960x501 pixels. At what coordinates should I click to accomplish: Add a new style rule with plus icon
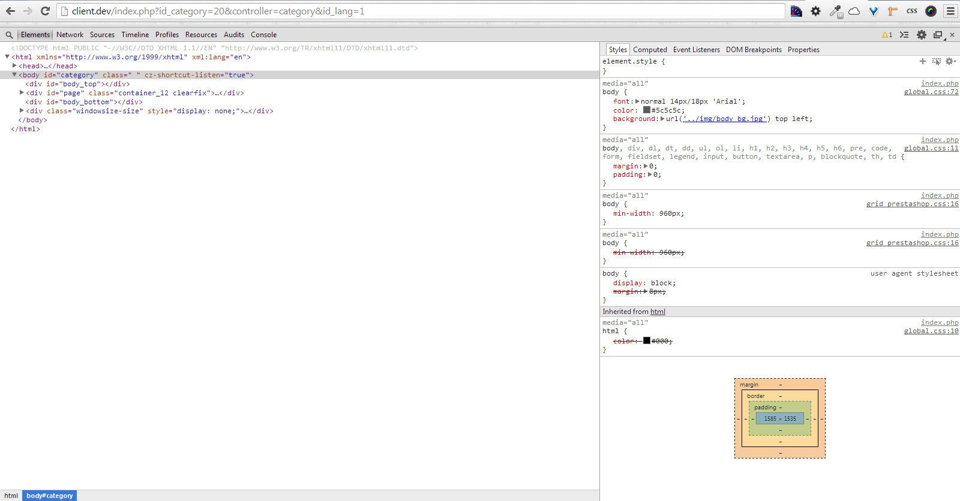tap(923, 61)
